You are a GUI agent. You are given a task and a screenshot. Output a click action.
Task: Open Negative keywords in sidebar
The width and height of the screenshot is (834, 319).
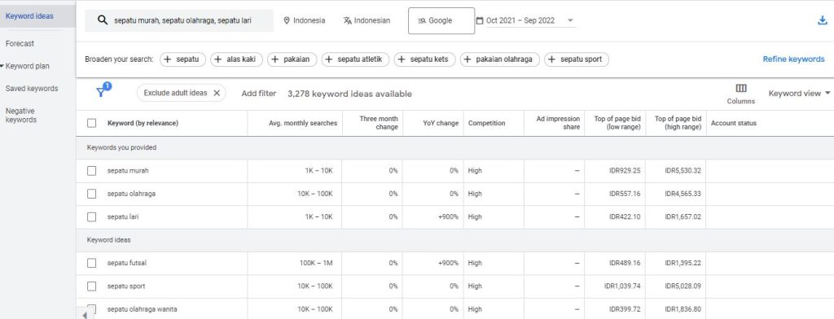click(x=21, y=116)
